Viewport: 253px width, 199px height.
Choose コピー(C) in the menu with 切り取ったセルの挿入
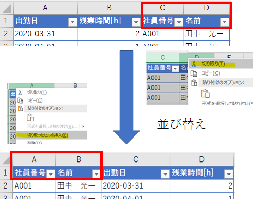coord(35,101)
